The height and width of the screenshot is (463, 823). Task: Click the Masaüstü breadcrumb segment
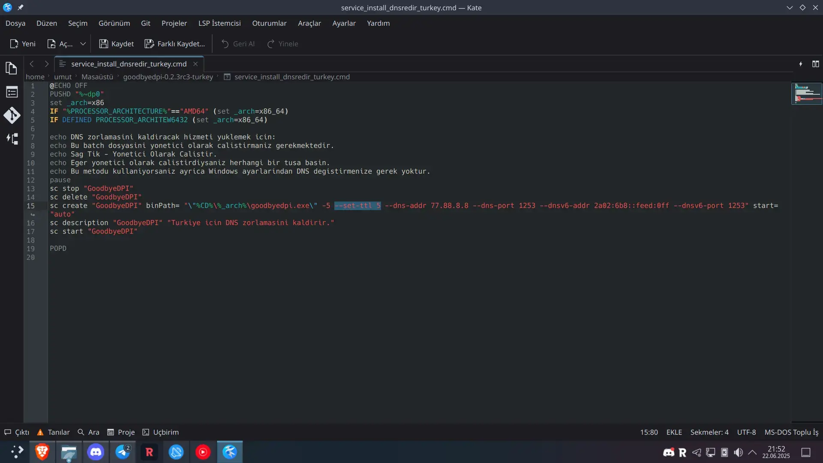tap(97, 77)
